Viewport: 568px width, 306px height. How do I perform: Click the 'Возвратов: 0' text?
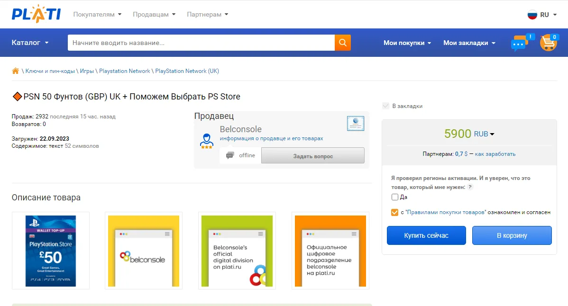[28, 124]
